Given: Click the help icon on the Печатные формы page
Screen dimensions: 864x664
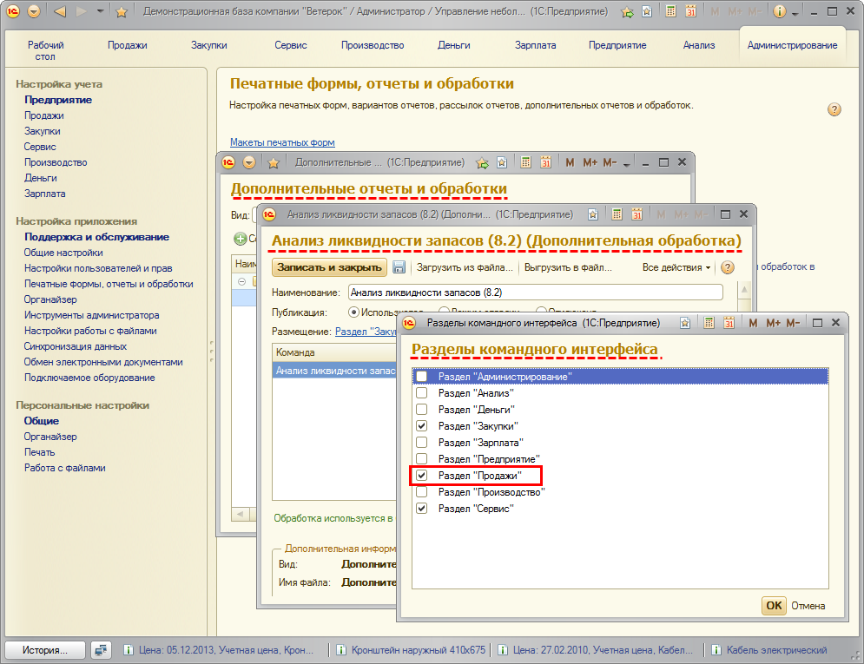Looking at the screenshot, I should (x=834, y=109).
